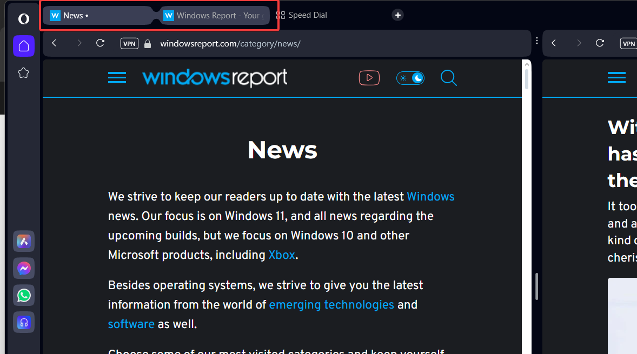
Task: Click the Home icon in Opera sidebar
Action: pyautogui.click(x=24, y=46)
